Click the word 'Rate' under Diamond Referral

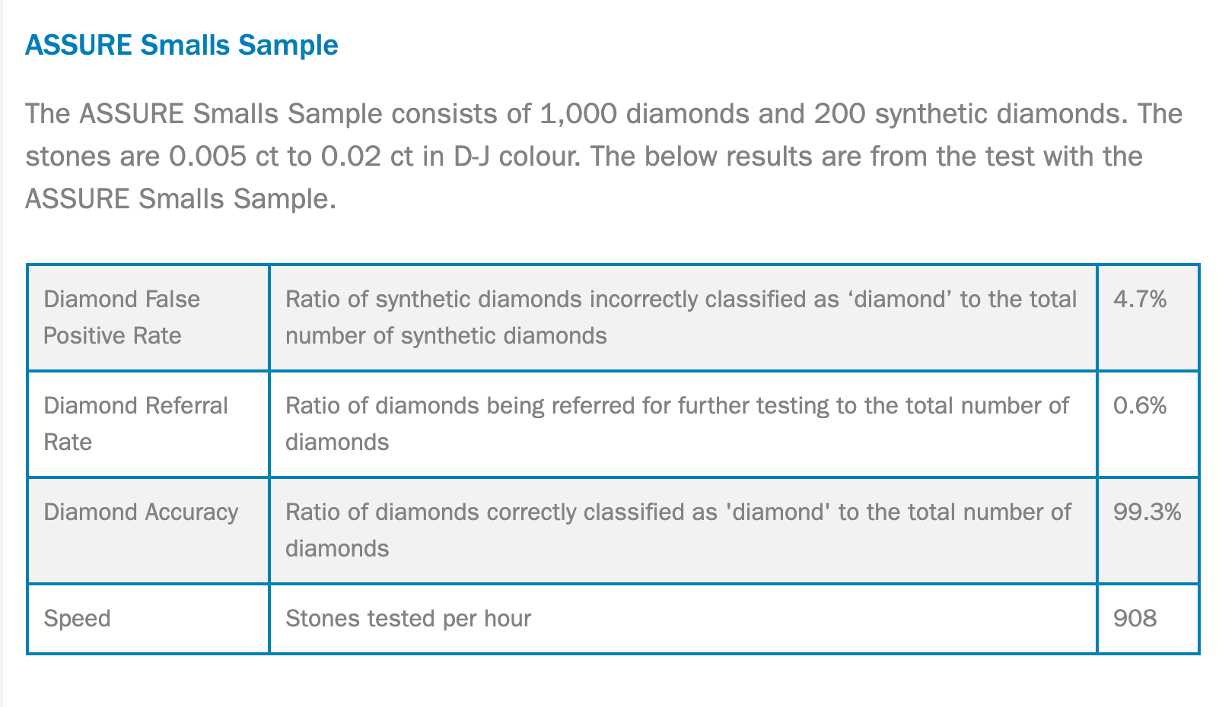coord(68,442)
